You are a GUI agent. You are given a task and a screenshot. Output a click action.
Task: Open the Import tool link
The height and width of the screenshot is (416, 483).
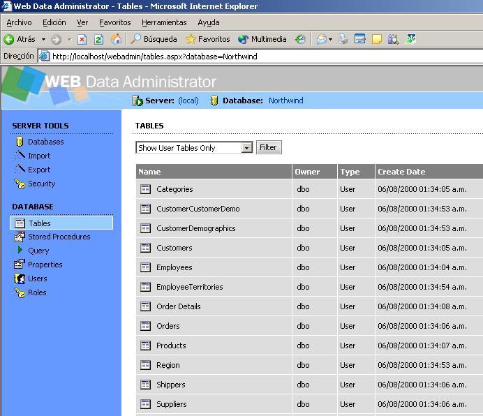pos(39,156)
